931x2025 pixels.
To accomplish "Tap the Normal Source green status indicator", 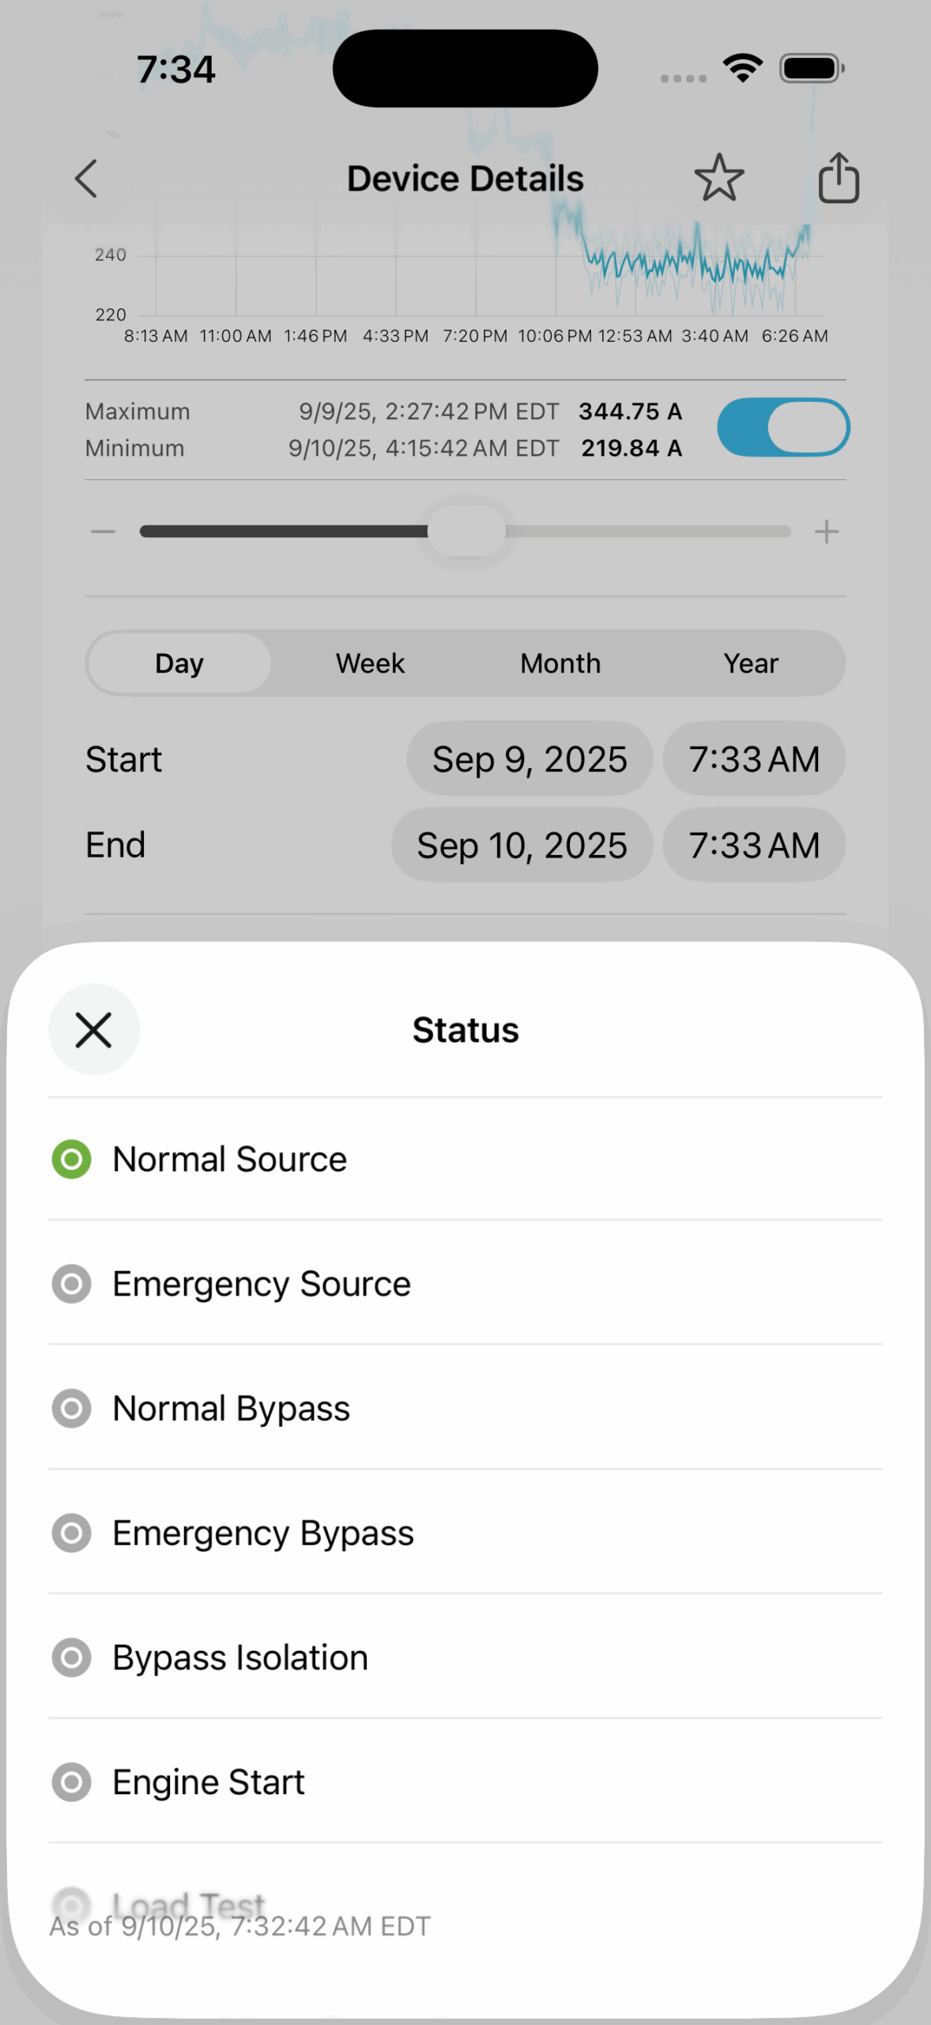I will pyautogui.click(x=71, y=1160).
